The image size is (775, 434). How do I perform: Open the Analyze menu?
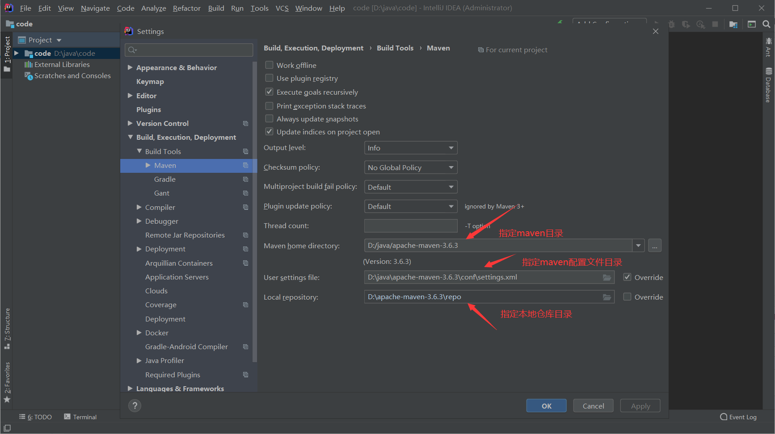click(x=153, y=8)
